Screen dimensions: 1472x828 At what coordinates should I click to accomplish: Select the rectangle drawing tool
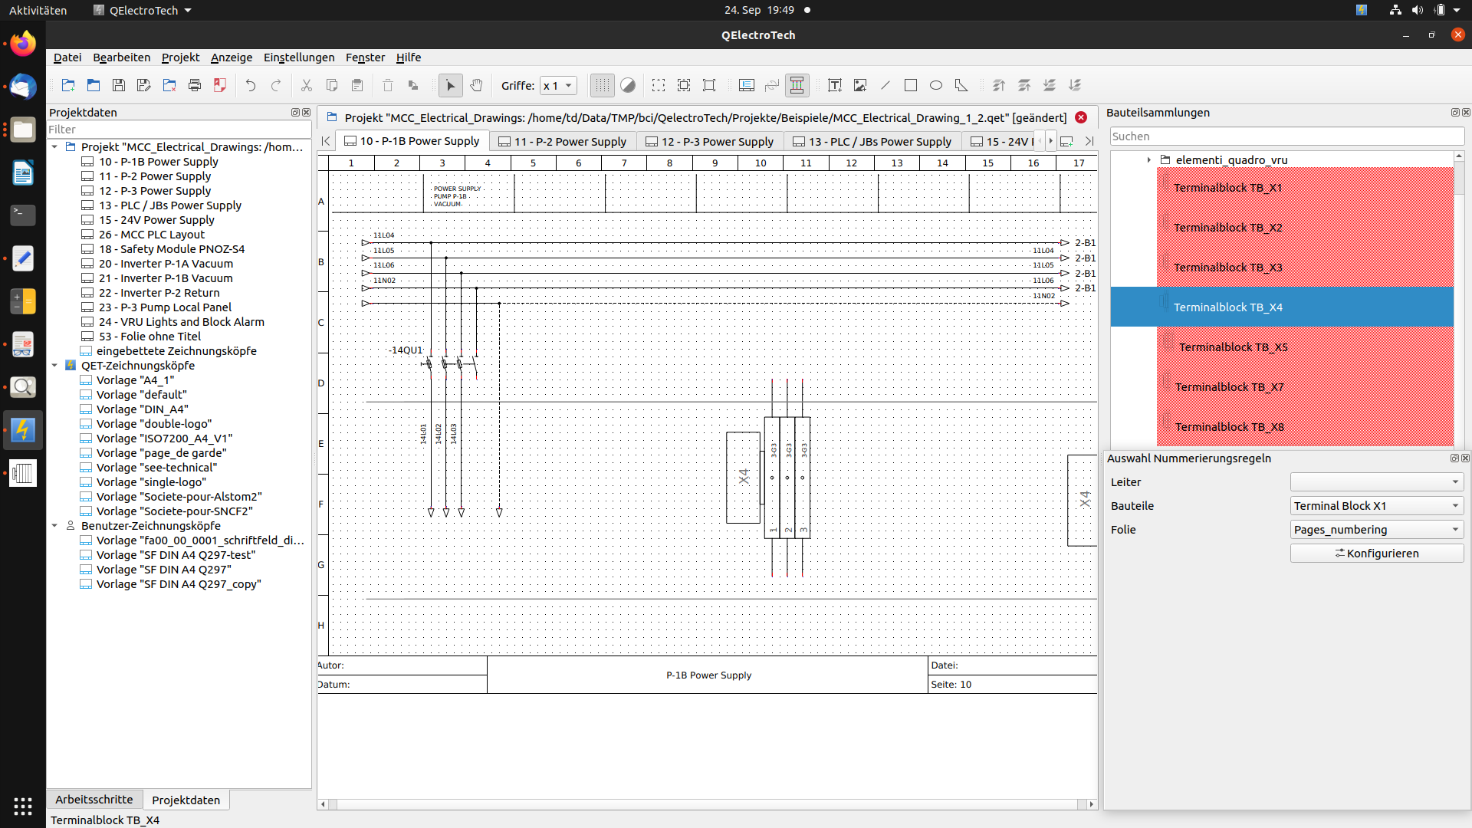[x=911, y=85]
